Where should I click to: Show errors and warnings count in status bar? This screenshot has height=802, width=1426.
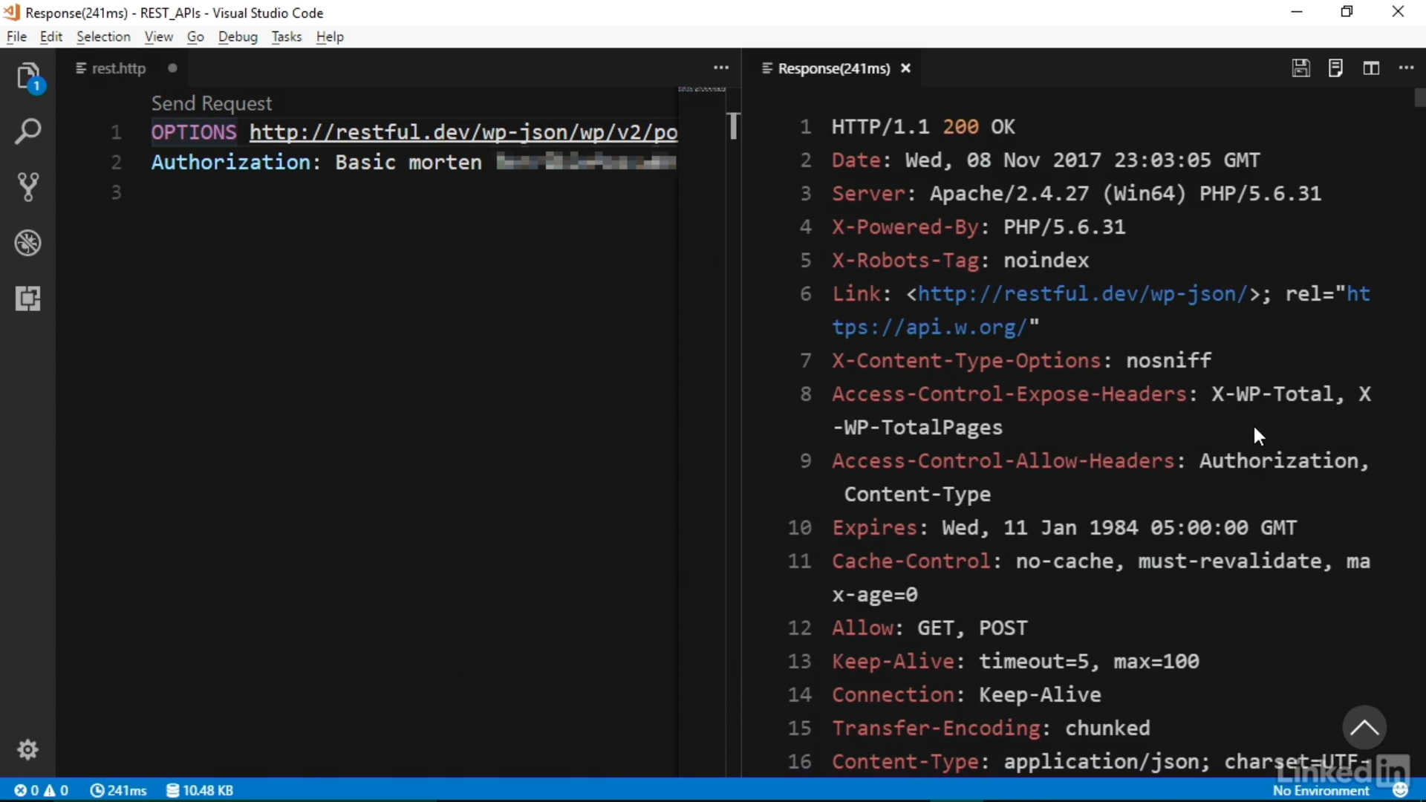coord(42,790)
